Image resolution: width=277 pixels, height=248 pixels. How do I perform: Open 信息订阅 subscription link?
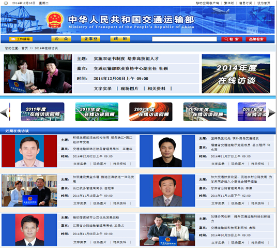coord(245,3)
